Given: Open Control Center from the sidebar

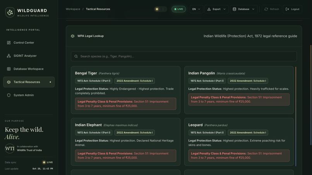Looking at the screenshot, I should pos(29,43).
